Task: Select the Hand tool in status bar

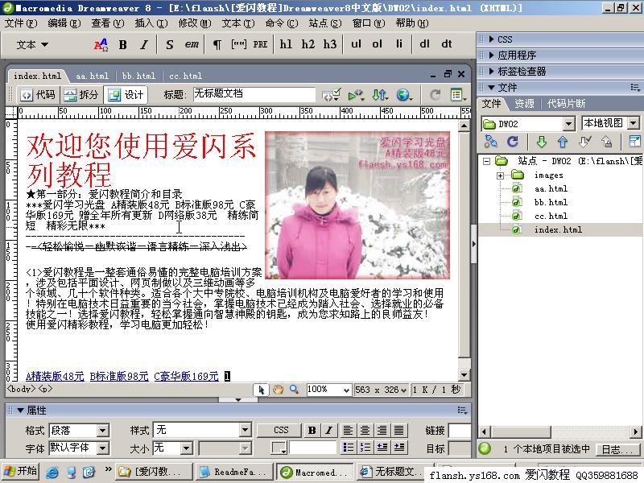Action: pyautogui.click(x=278, y=390)
